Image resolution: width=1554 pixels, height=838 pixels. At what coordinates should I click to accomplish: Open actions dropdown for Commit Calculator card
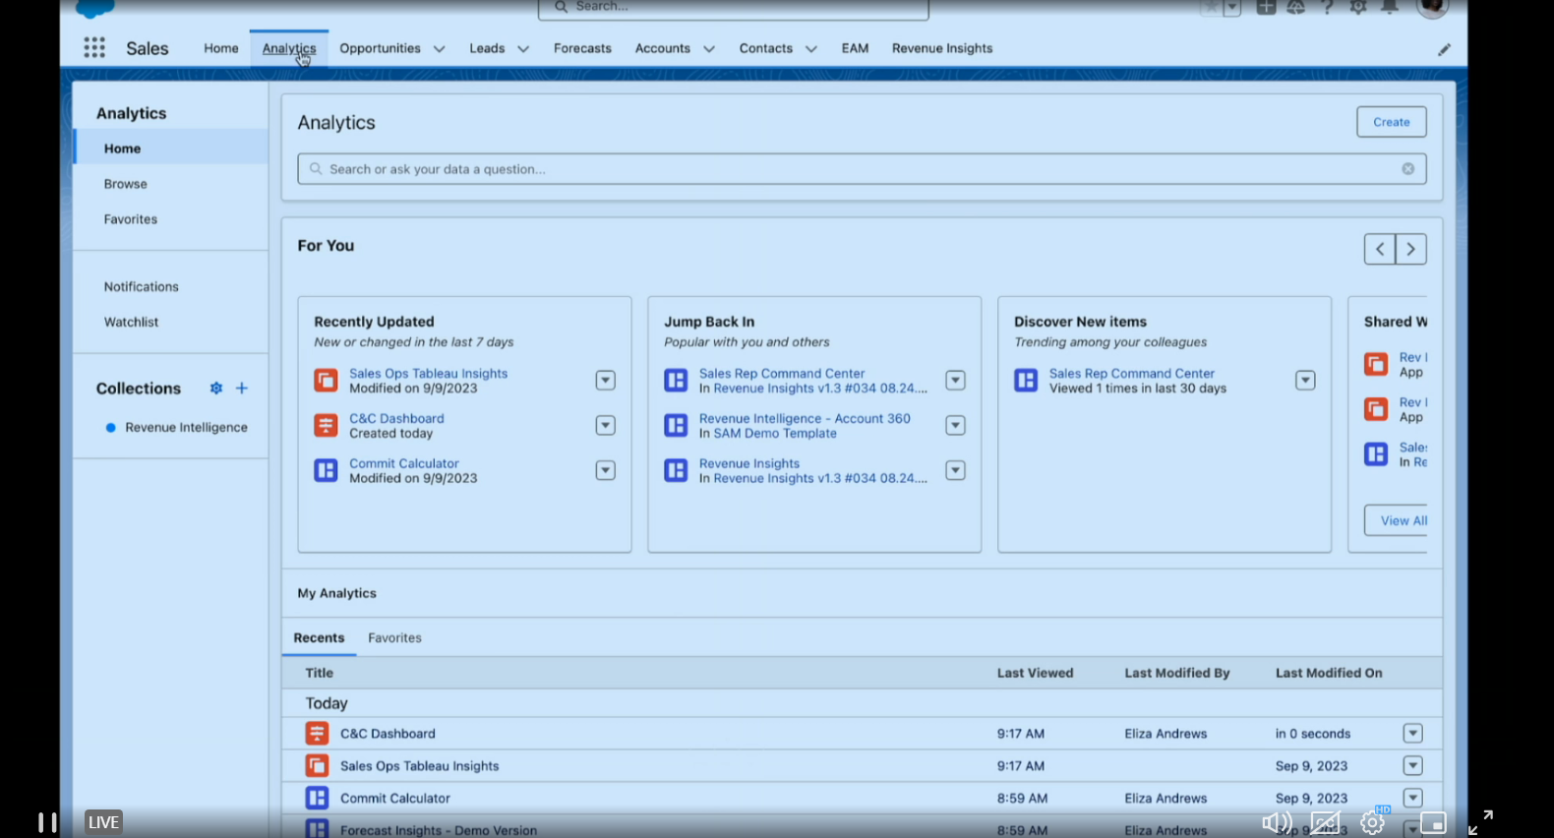[606, 471]
